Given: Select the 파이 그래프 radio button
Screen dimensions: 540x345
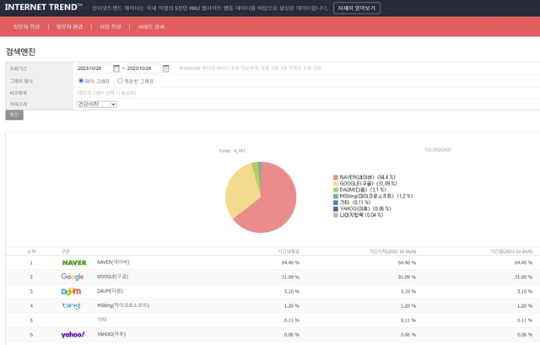Looking at the screenshot, I should (x=81, y=81).
